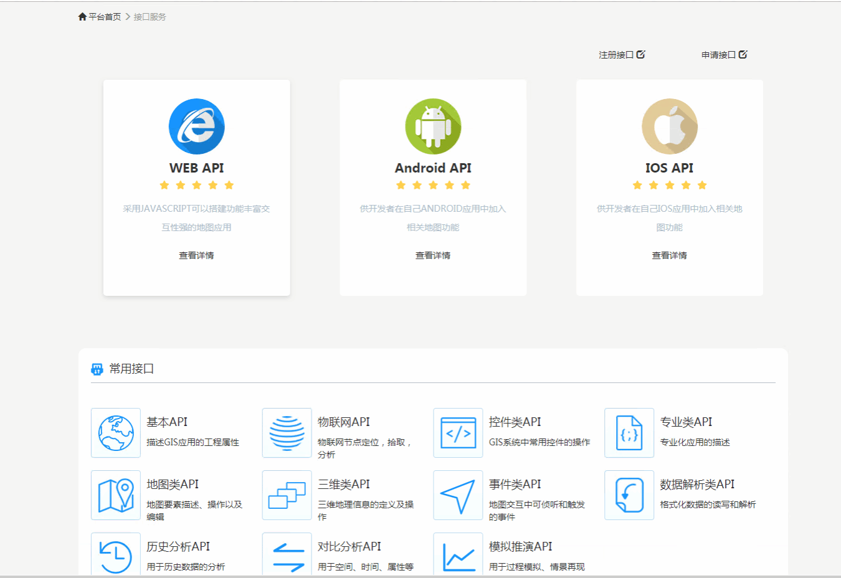
Task: Open the 控件类API link
Action: [x=515, y=422]
